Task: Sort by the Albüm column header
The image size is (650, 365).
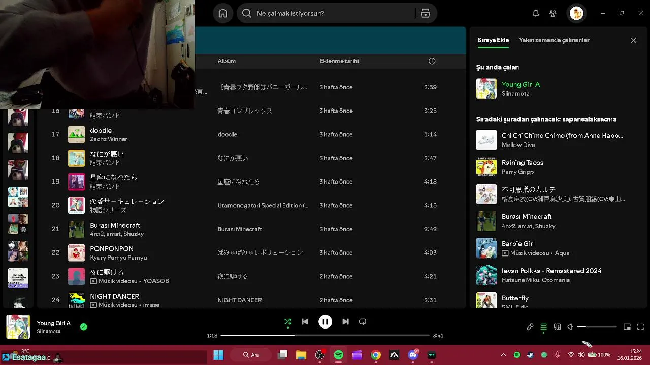Action: tap(226, 61)
